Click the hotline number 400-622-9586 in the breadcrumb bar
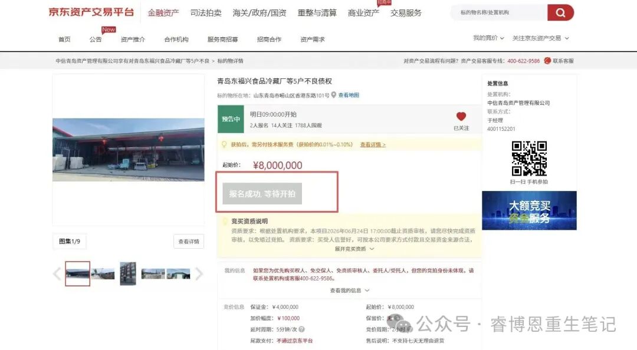The width and height of the screenshot is (637, 350). point(523,61)
